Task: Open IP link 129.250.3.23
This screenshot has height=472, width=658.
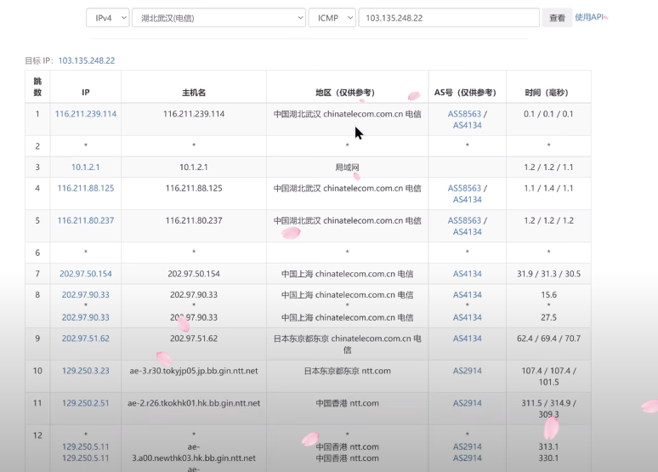Action: pyautogui.click(x=86, y=371)
